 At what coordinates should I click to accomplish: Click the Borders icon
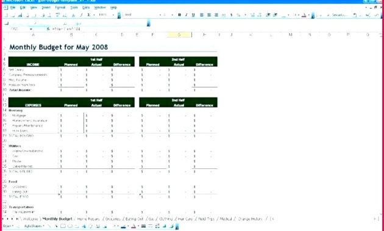(x=284, y=15)
